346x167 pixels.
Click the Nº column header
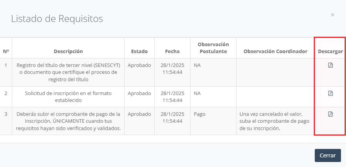(6, 51)
